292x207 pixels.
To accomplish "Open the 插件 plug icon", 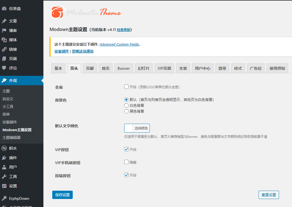I will tap(4, 158).
